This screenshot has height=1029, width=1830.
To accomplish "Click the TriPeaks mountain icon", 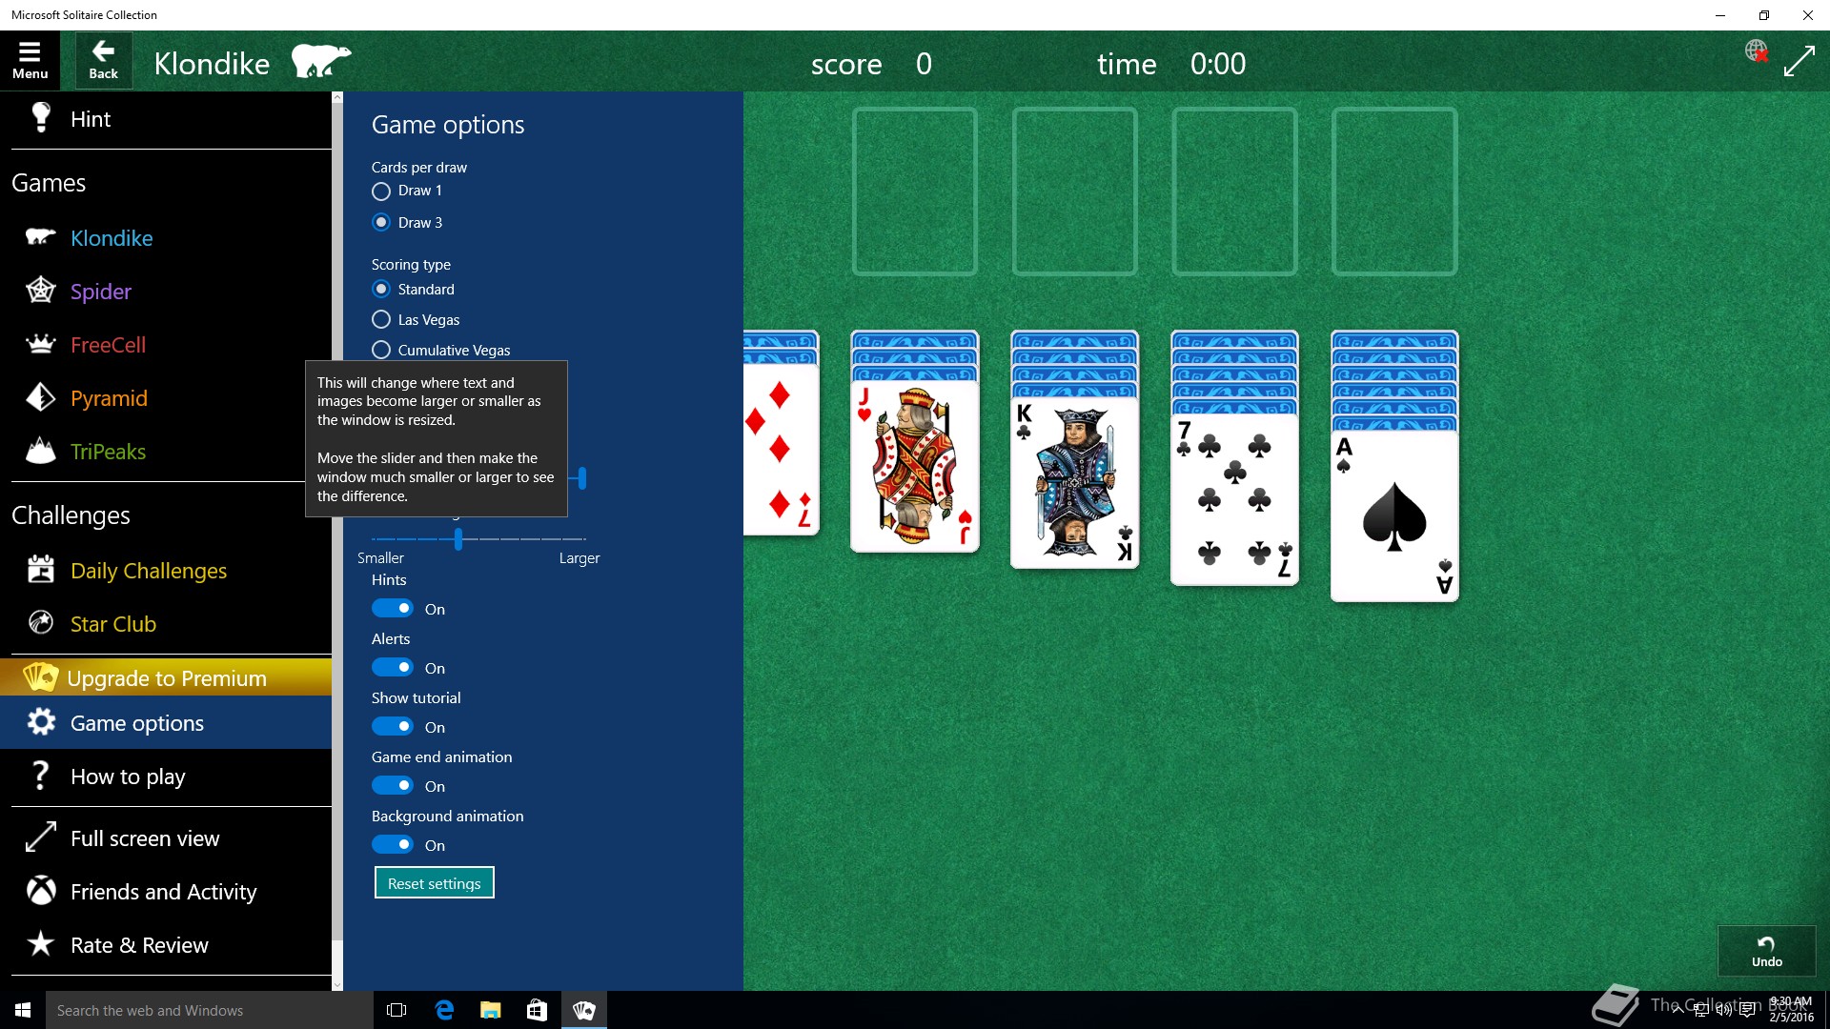I will click(x=40, y=451).
